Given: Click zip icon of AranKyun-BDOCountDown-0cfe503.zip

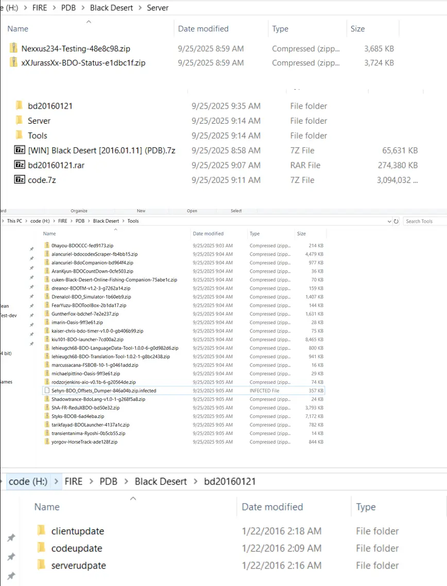Looking at the screenshot, I should (x=47, y=271).
